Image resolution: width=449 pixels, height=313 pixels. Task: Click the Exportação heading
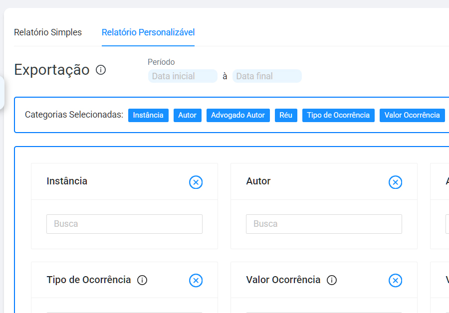pyautogui.click(x=52, y=70)
